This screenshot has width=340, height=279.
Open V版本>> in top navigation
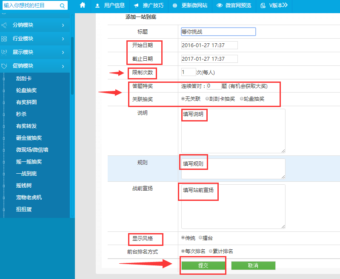point(278,6)
